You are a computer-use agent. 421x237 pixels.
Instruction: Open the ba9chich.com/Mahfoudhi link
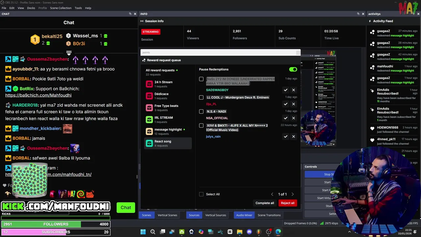click(38, 95)
